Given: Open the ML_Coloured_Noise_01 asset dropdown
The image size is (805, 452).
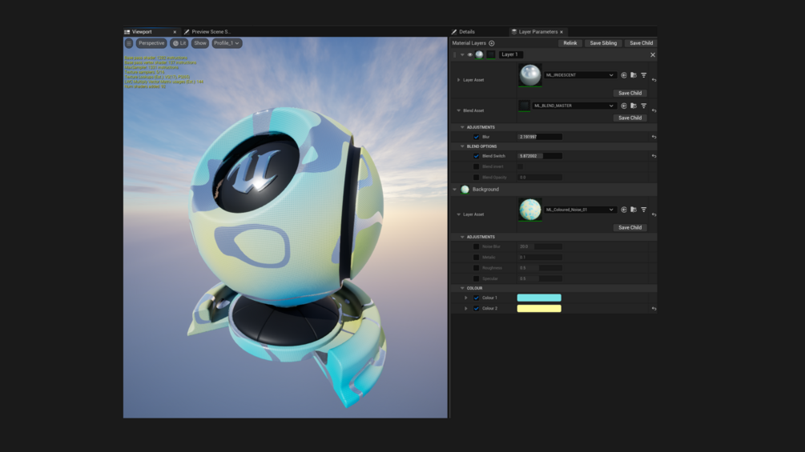Looking at the screenshot, I should [580, 210].
